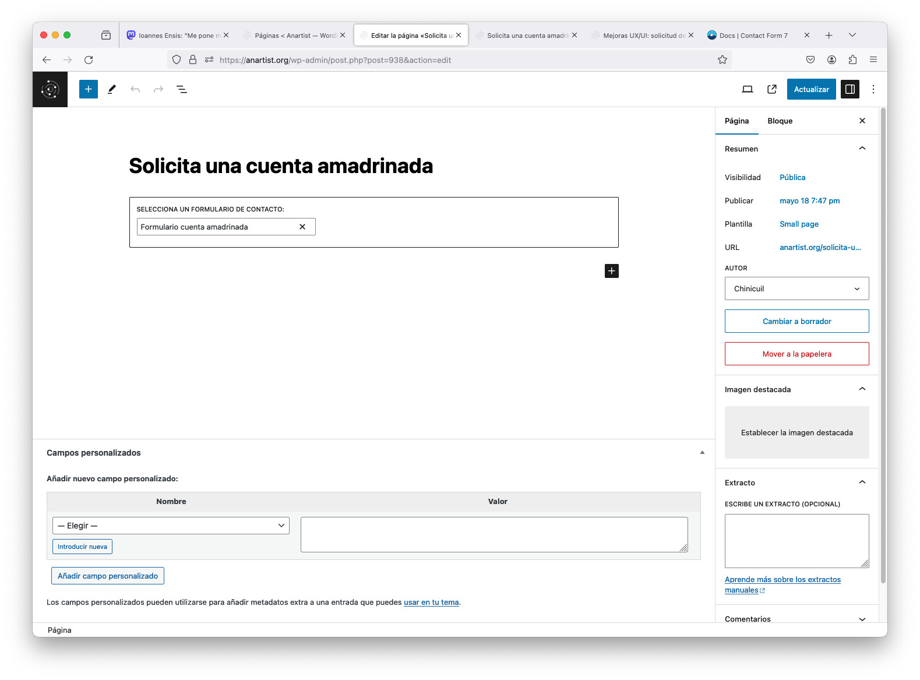Change visibility via Pública link

point(792,177)
